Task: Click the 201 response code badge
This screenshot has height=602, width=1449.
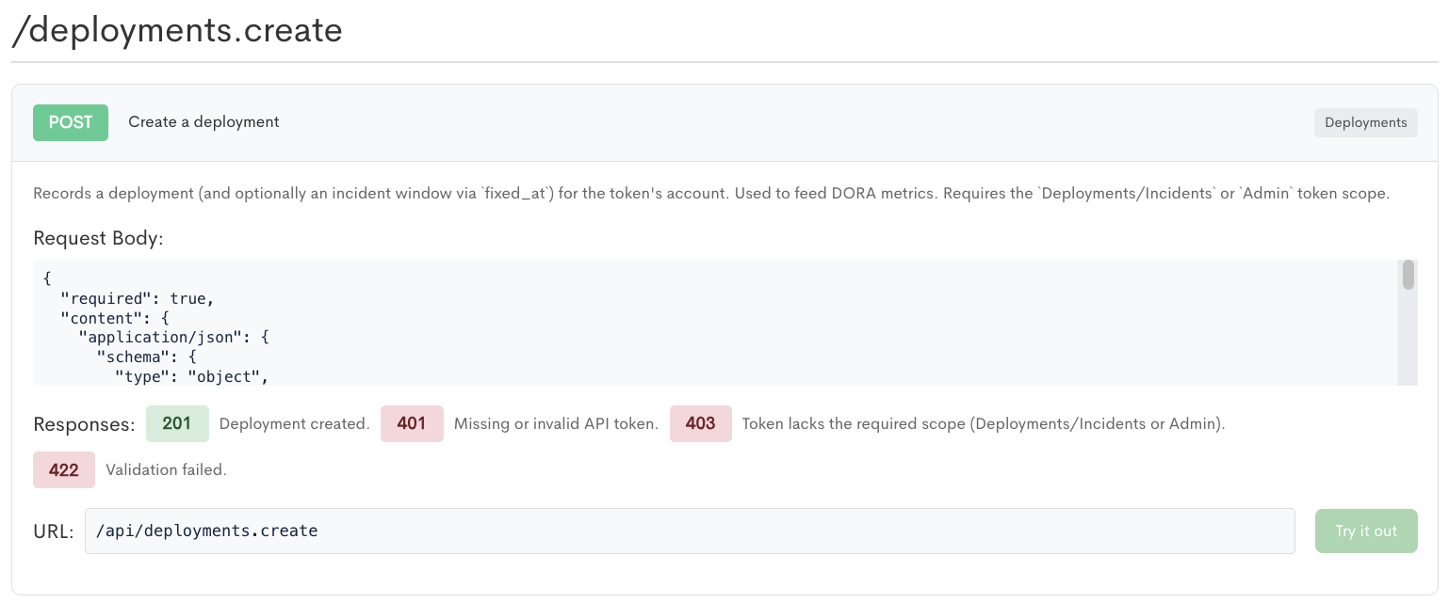Action: click(x=177, y=423)
